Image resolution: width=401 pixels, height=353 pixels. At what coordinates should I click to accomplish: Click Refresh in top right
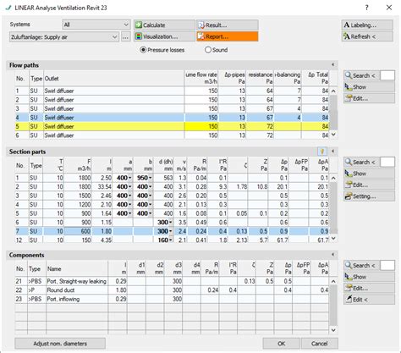click(367, 36)
